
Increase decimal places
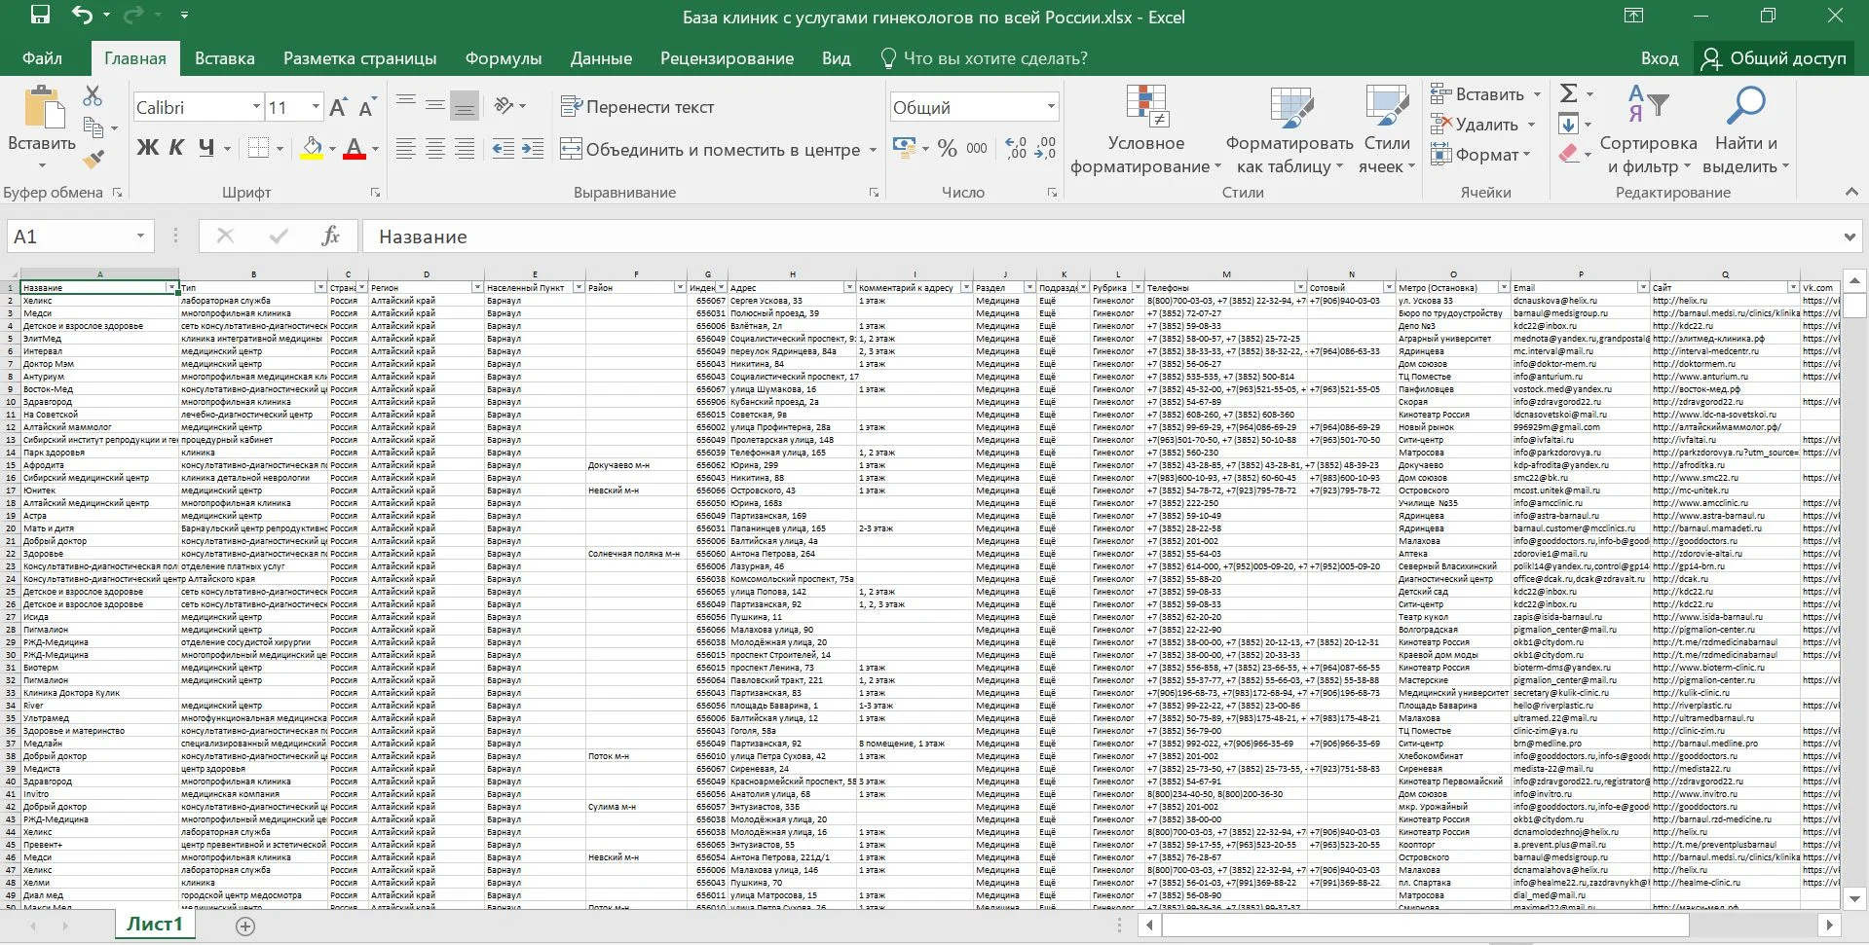tap(1016, 148)
